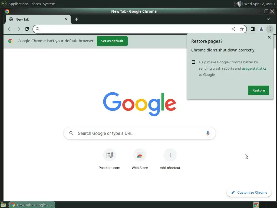This screenshot has width=277, height=208.
Task: Select the New Tab browser tab
Action: coord(38,19)
